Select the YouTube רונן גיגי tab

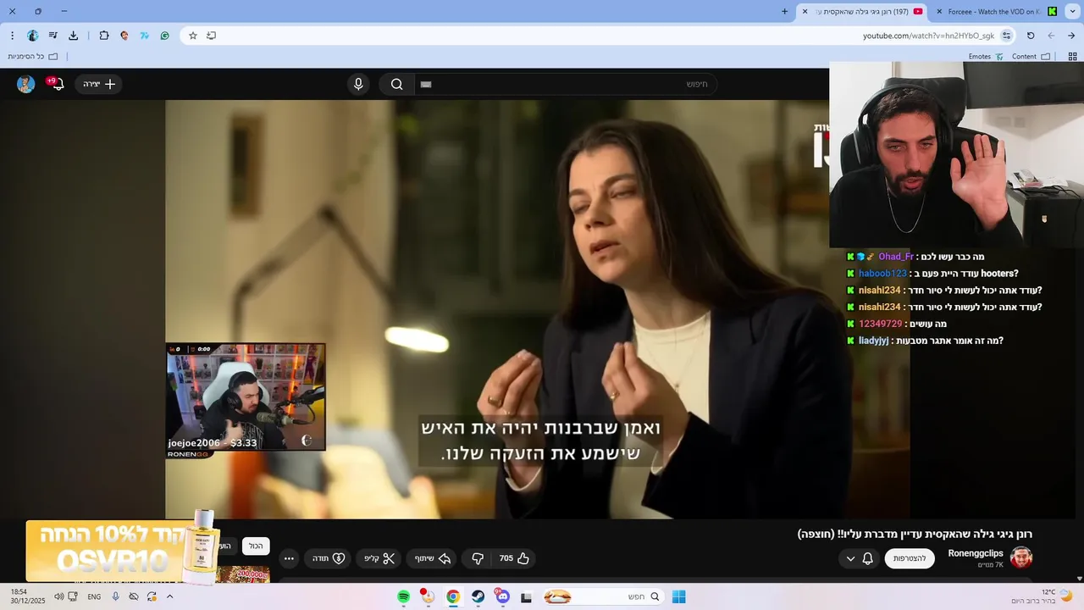(864, 12)
